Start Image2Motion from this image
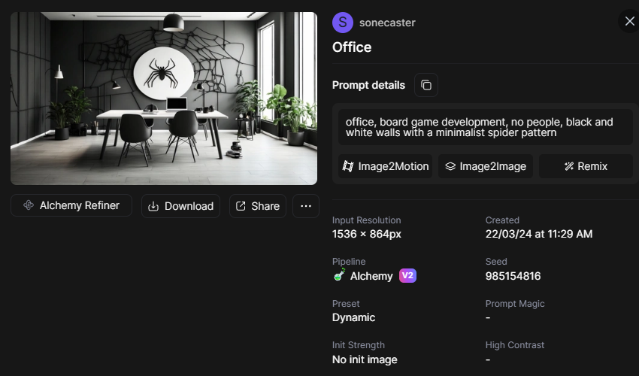 385,166
